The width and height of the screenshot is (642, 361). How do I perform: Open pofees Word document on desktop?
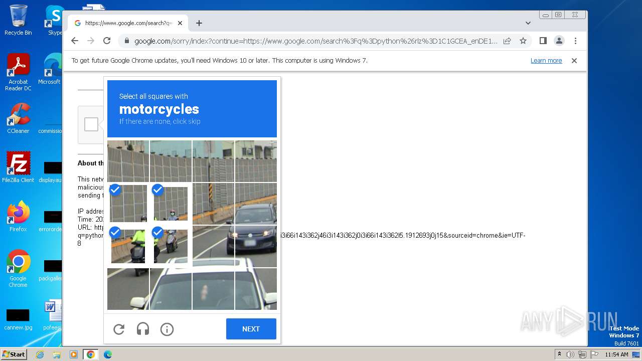click(52, 315)
